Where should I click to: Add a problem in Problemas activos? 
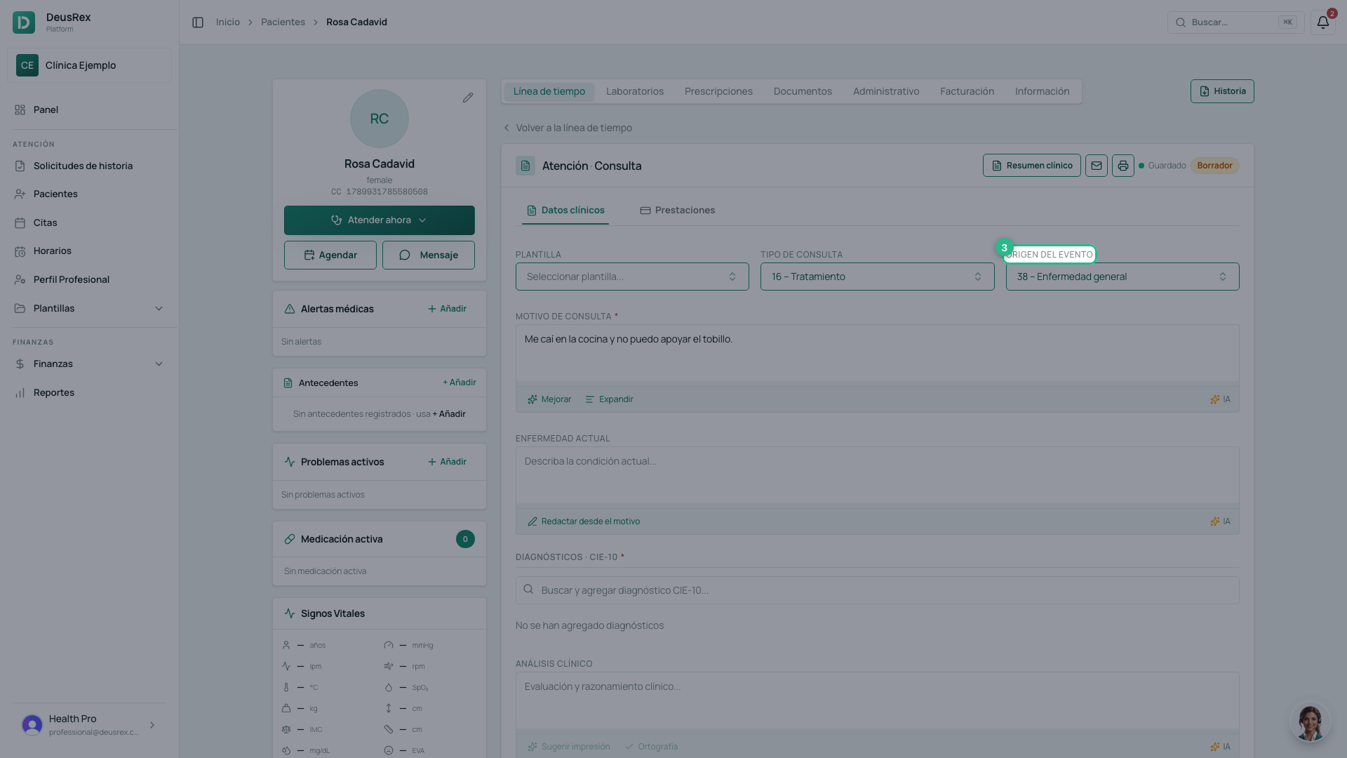click(447, 462)
